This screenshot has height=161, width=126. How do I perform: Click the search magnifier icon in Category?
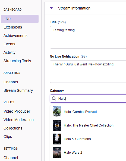54,99
